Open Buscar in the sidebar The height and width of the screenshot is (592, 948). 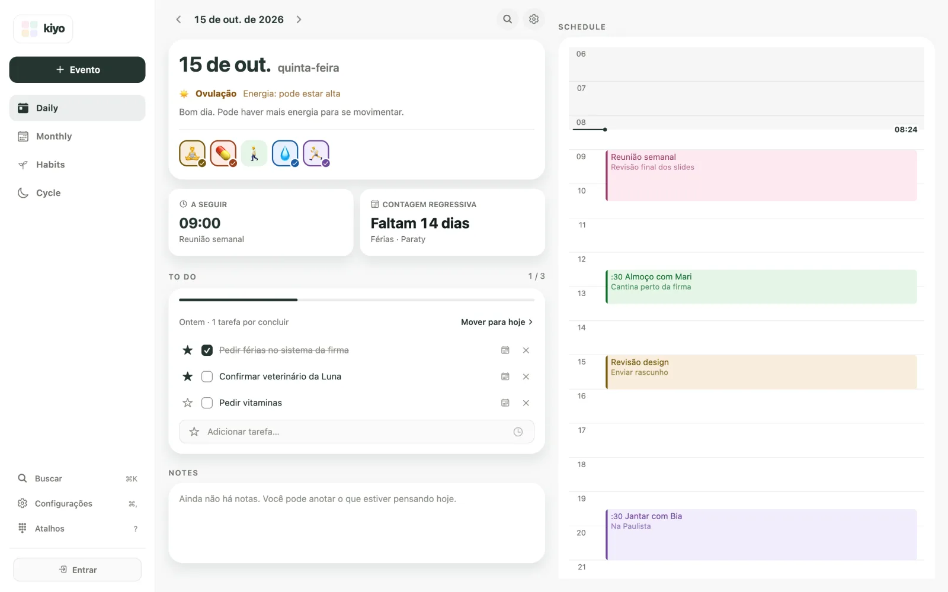click(77, 478)
